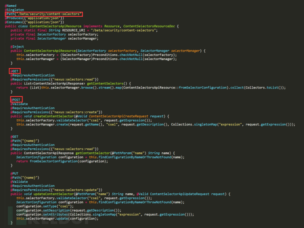The height and width of the screenshot is (228, 304).
Task: Select List<ContentSelectorApiResponse> return type
Action: click(55, 84)
